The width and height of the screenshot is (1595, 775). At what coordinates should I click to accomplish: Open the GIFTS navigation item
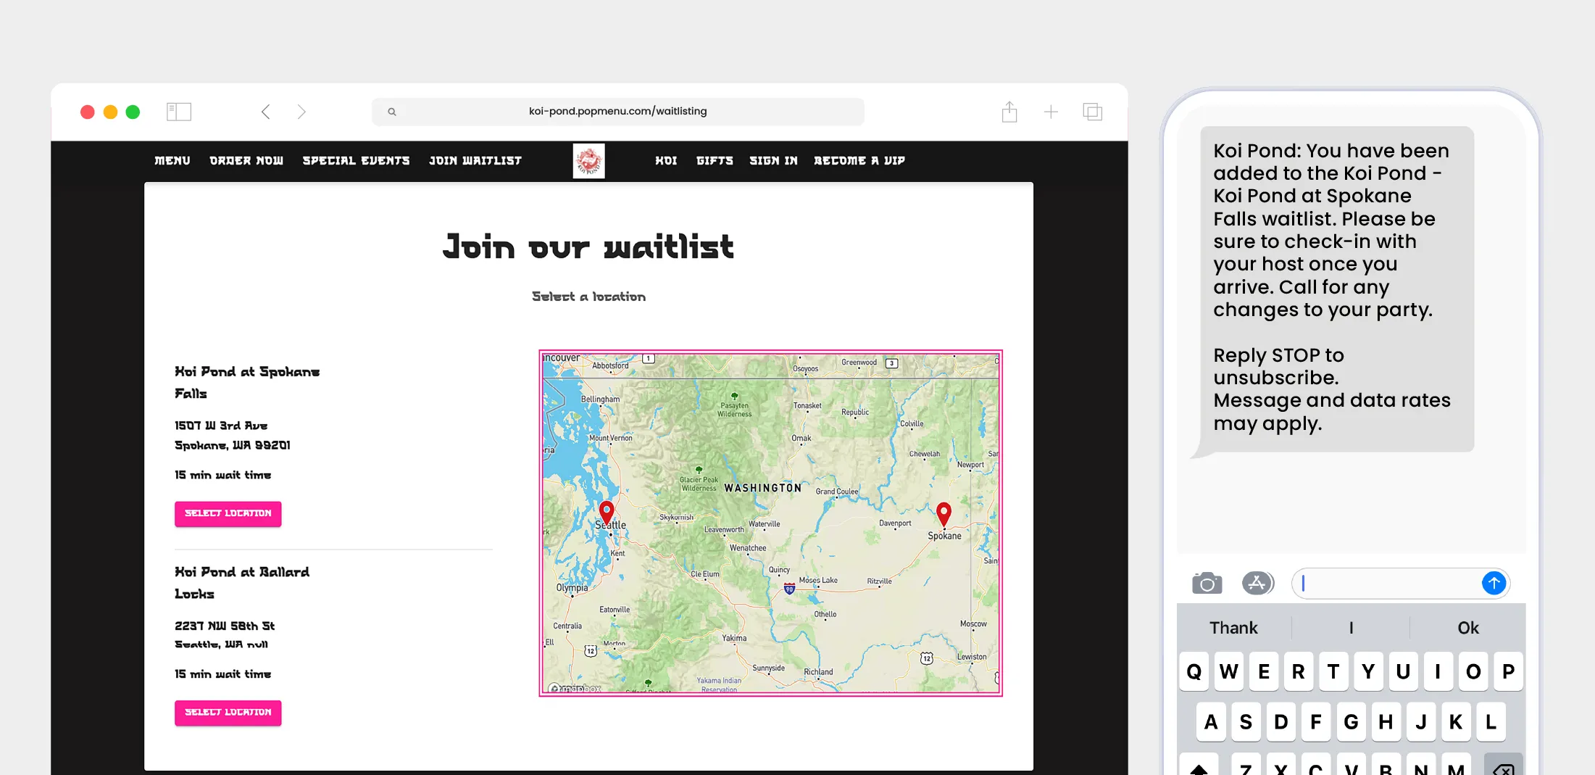pos(715,160)
